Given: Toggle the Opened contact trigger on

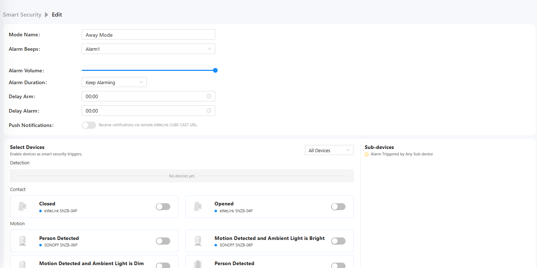Looking at the screenshot, I should 338,206.
